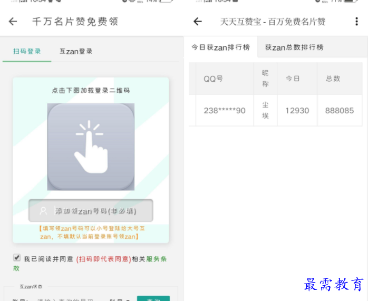The width and height of the screenshot is (368, 301).
Task: Select the total count 888085 cell
Action: (x=340, y=111)
